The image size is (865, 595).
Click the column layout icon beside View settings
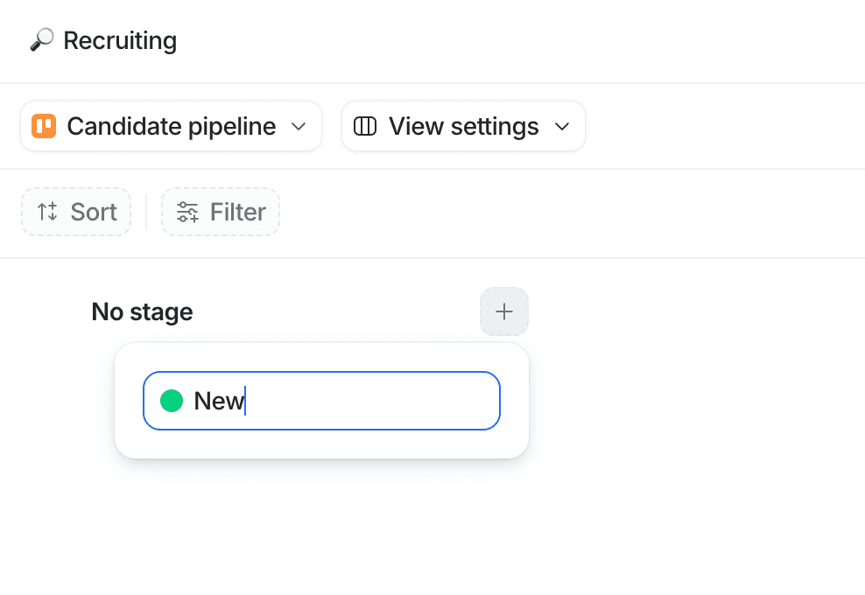[364, 126]
